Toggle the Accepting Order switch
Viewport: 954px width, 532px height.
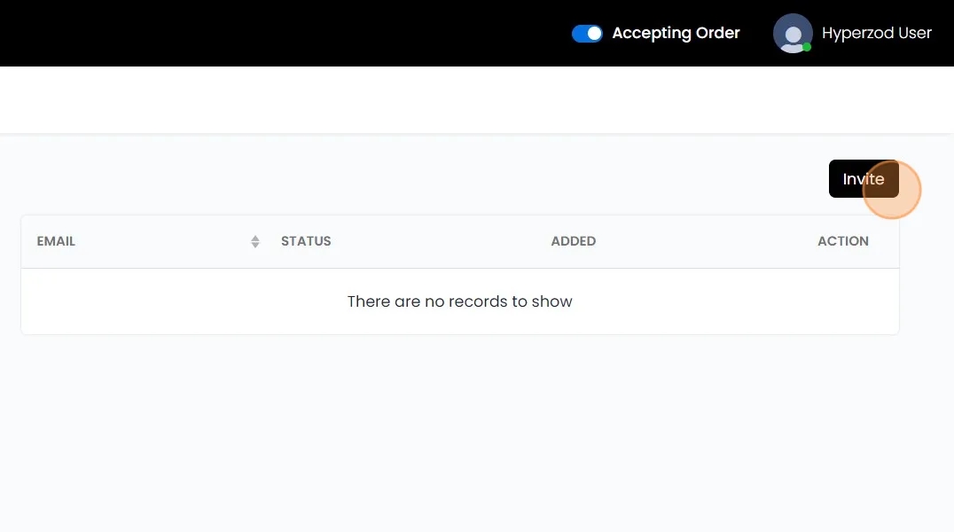click(x=587, y=34)
